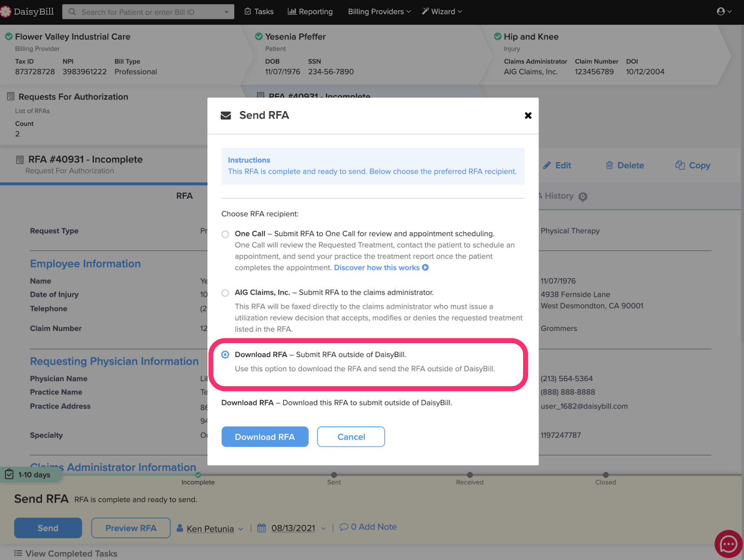Viewport: 744px width, 560px height.
Task: Click the claim number 123456789
Action: (x=594, y=72)
